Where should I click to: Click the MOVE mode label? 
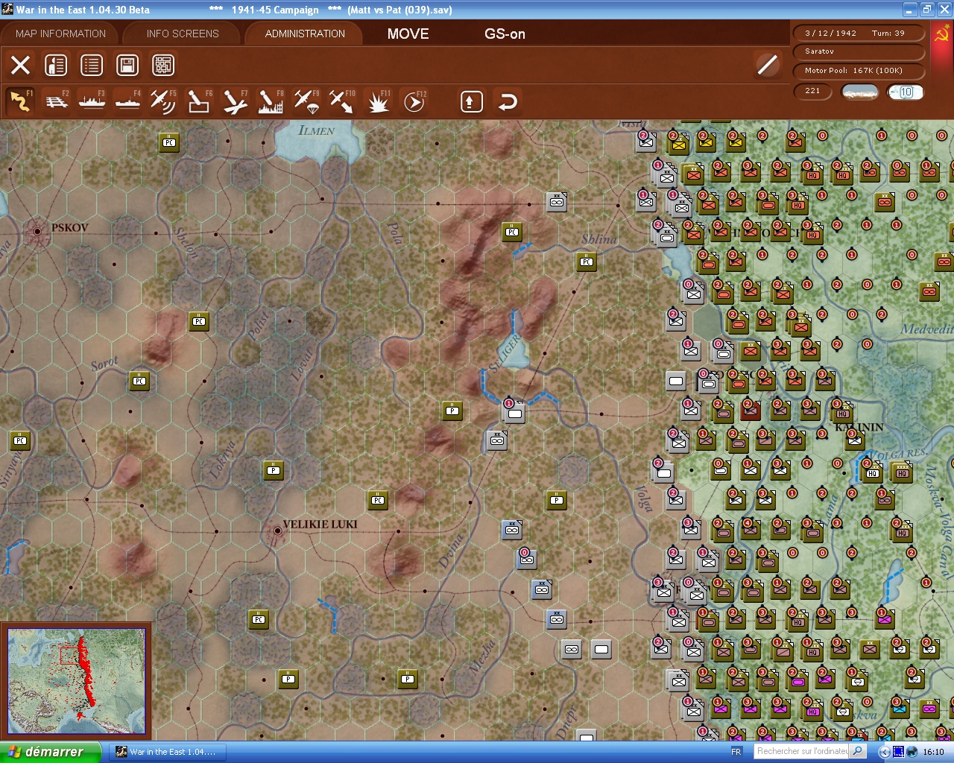408,34
